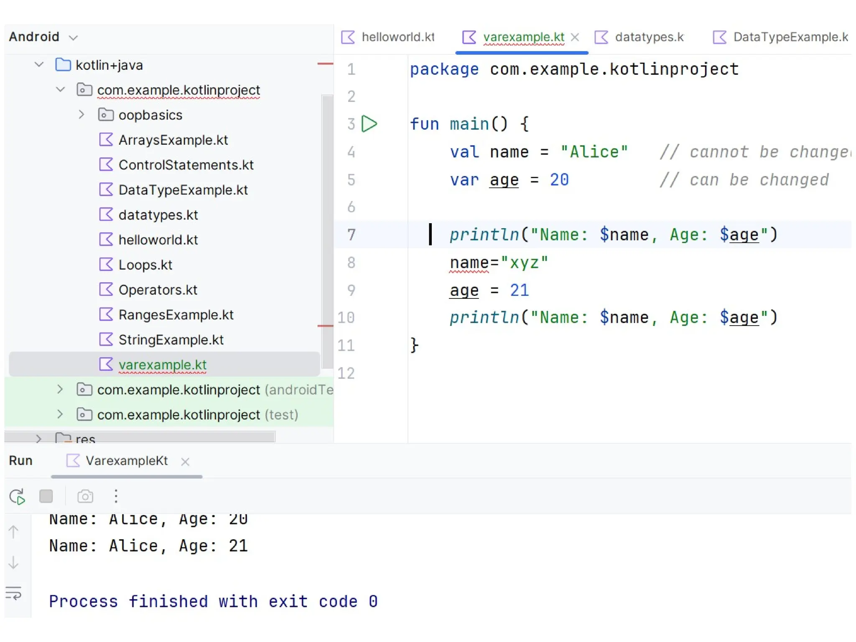Image resolution: width=856 pixels, height=642 pixels.
Task: Click the camera screenshot icon in Run toolbar
Action: (x=85, y=497)
